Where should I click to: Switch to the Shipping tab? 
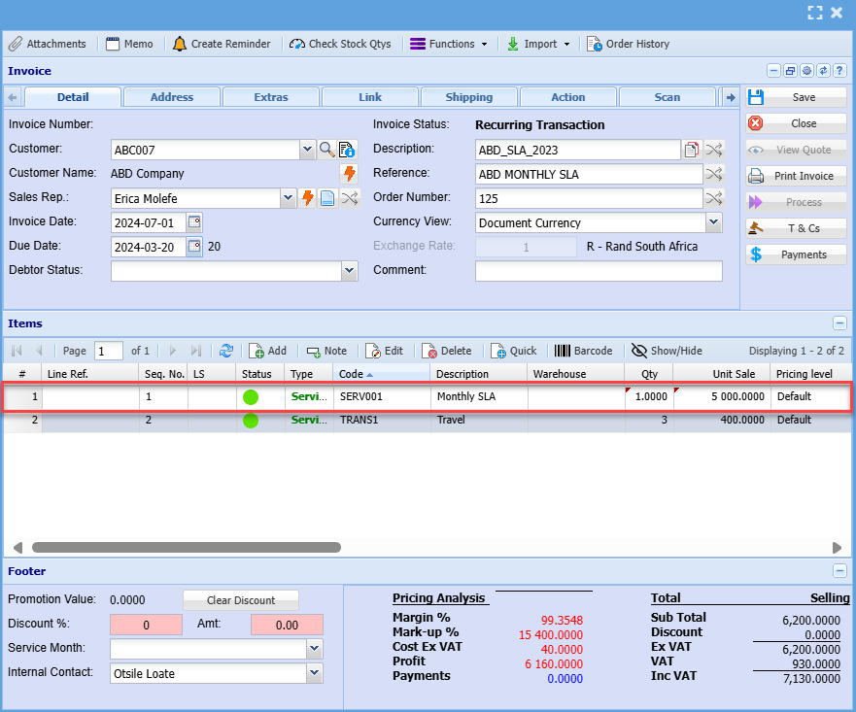tap(468, 97)
